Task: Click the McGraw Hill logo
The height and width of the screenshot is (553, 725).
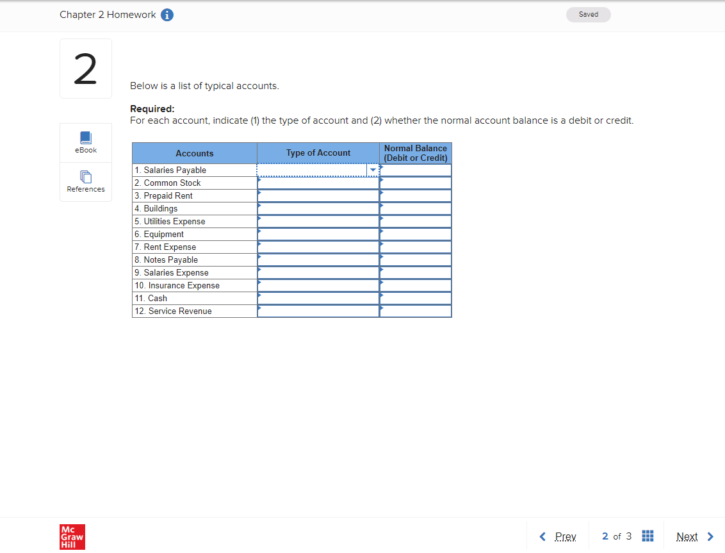Action: point(72,537)
